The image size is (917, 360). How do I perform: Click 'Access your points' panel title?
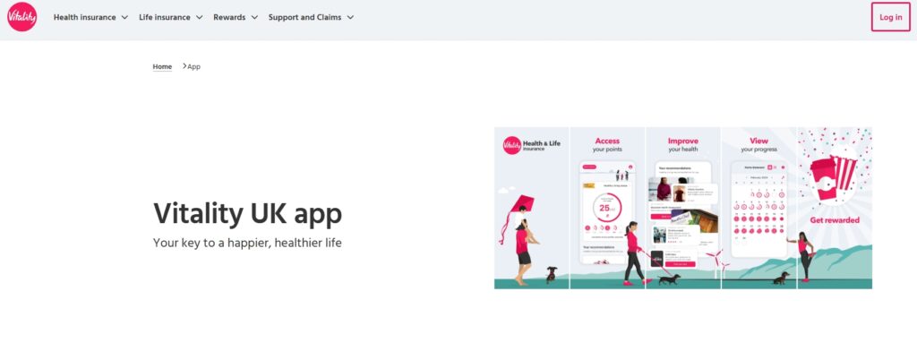(x=607, y=145)
